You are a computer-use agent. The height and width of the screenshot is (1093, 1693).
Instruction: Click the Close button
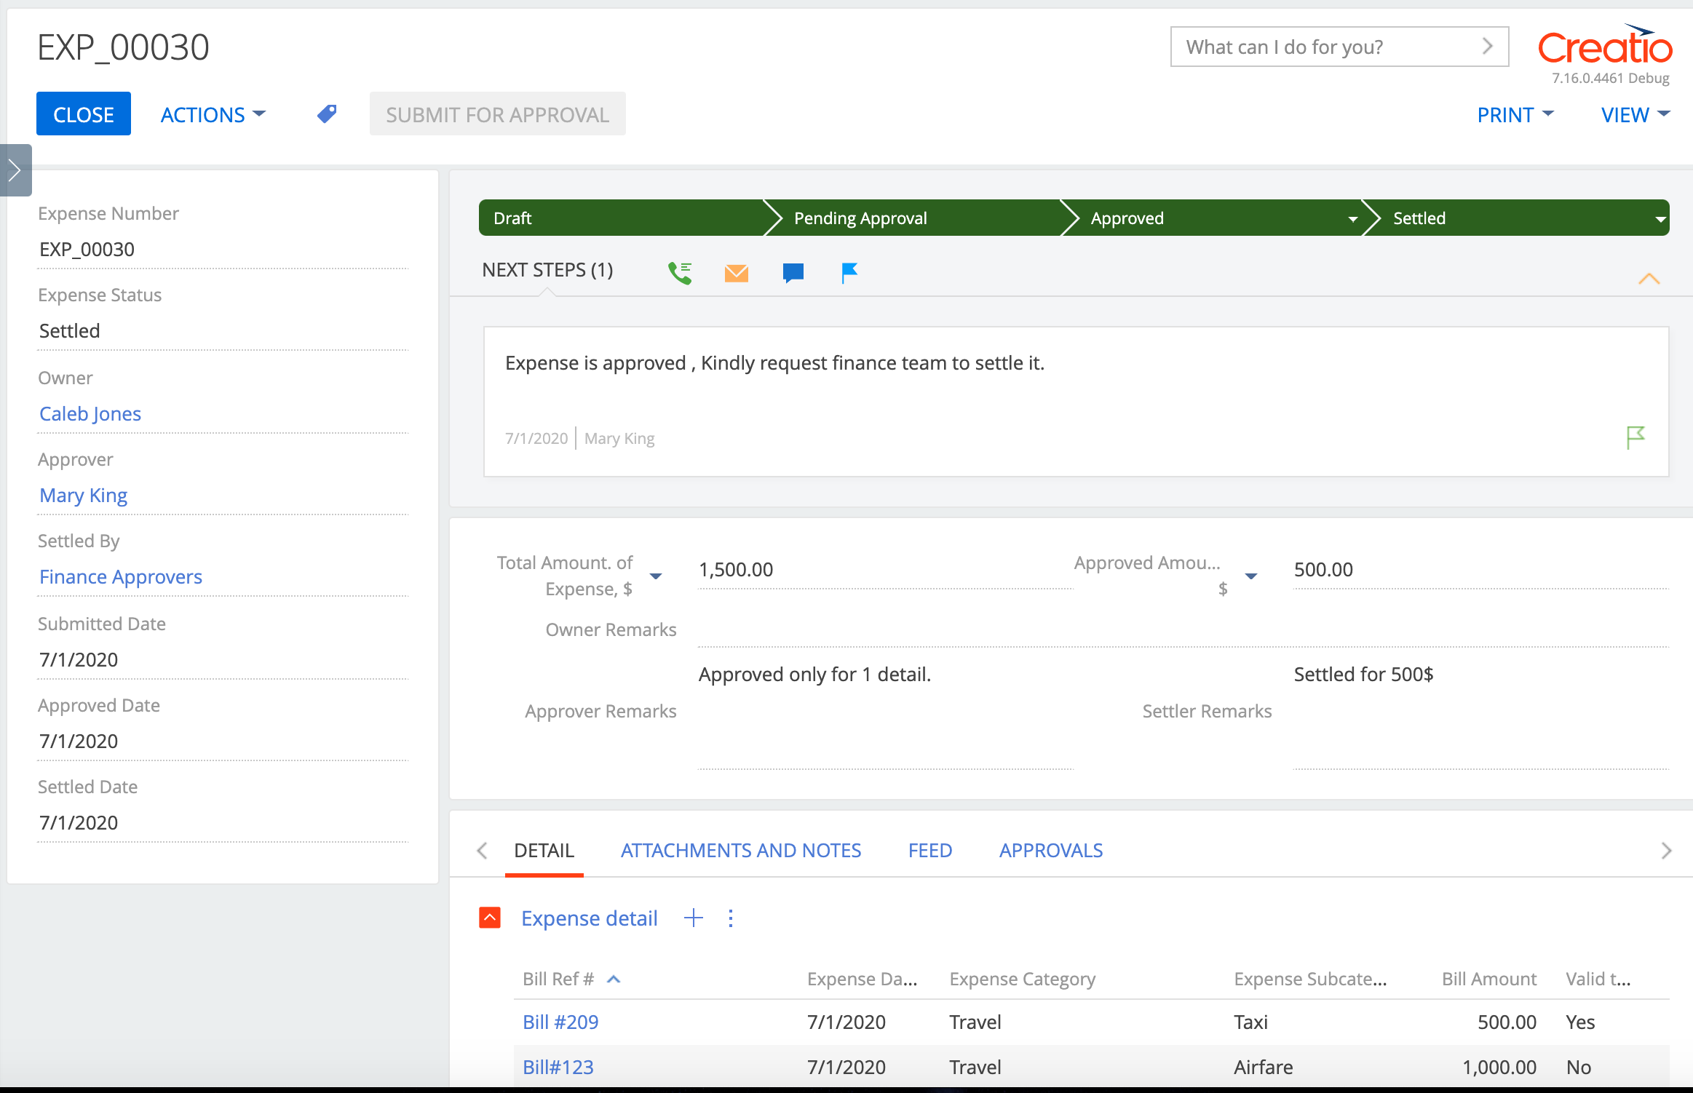click(x=83, y=113)
